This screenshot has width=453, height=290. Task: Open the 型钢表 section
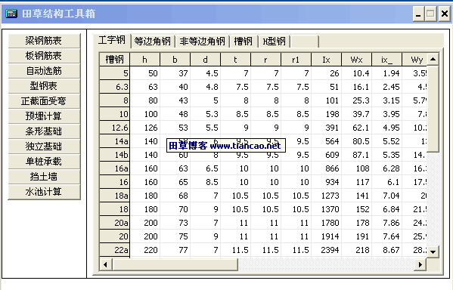point(44,85)
